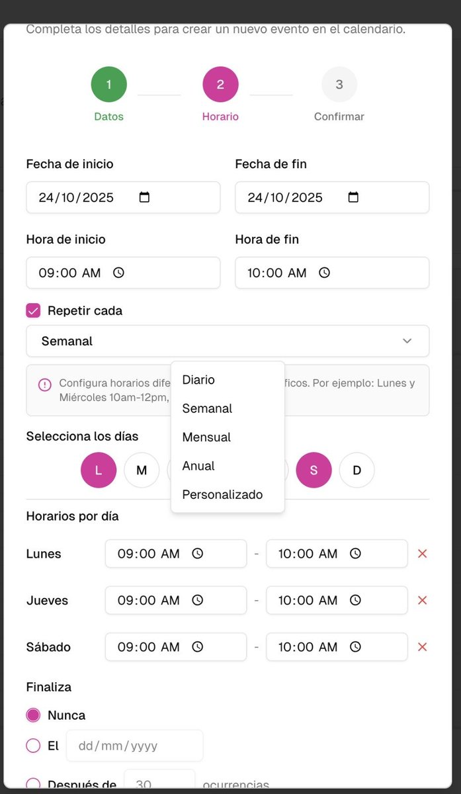461x794 pixels.
Task: Select the D day toggle
Action: tap(357, 470)
